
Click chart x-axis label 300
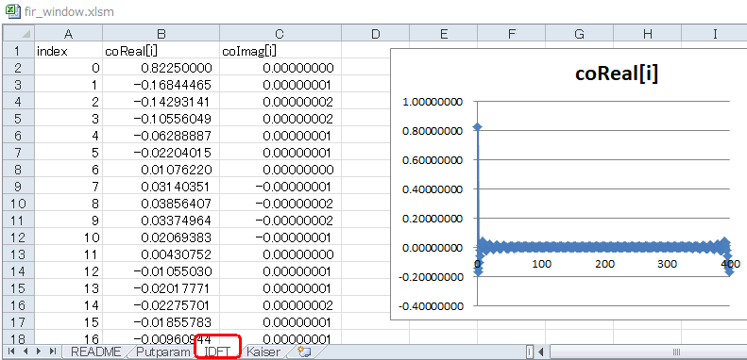[667, 264]
